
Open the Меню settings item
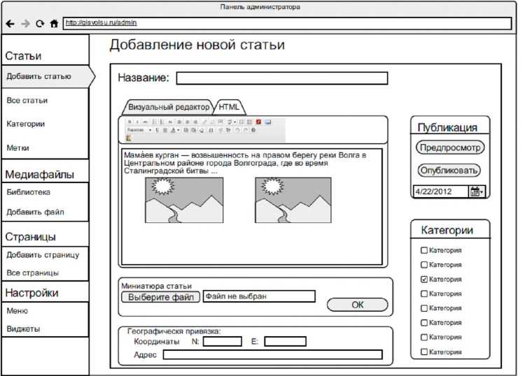point(18,311)
